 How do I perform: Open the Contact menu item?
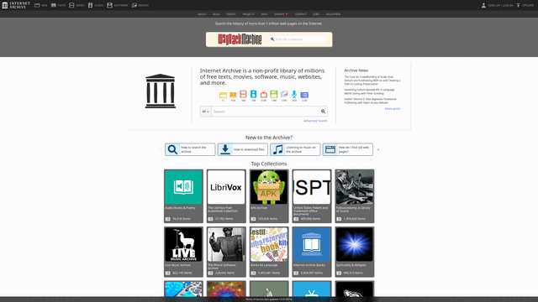coord(301,14)
